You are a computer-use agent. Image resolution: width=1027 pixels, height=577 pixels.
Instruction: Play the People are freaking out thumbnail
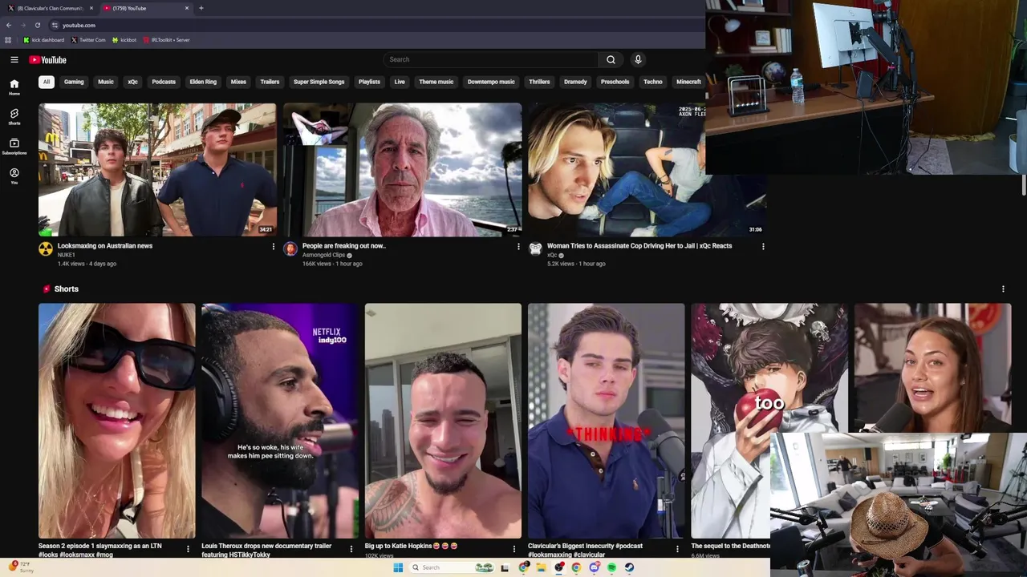coord(402,169)
